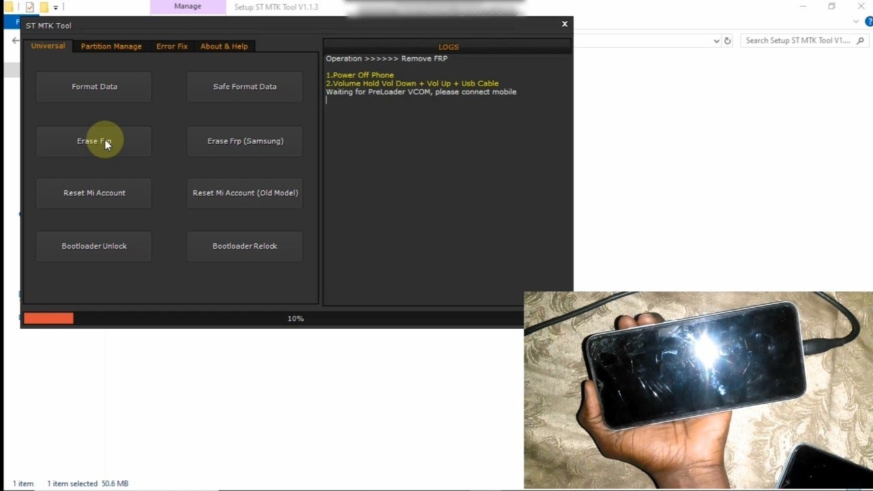Click the Format Data button
This screenshot has height=491, width=873.
94,87
